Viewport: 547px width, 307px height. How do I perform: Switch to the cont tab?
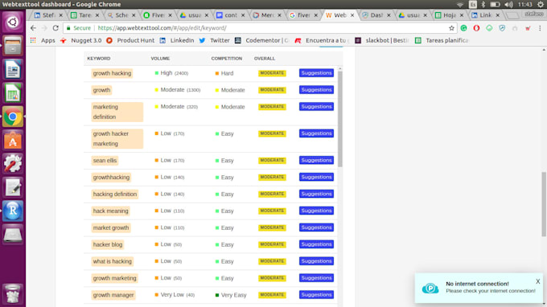coord(230,15)
